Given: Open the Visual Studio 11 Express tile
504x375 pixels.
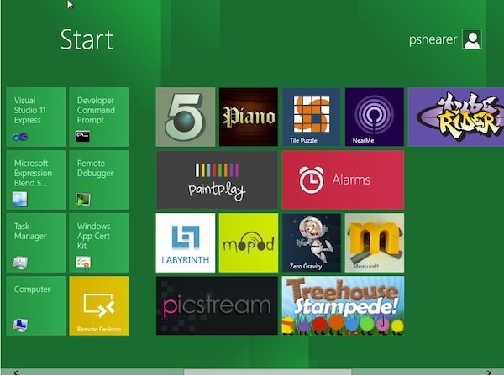Looking at the screenshot, I should (x=35, y=117).
